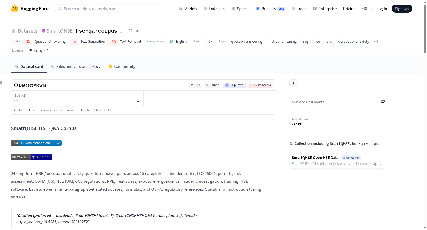Select the Text Generation task tag
Screen dimensions: 427x230
coord(89,41)
